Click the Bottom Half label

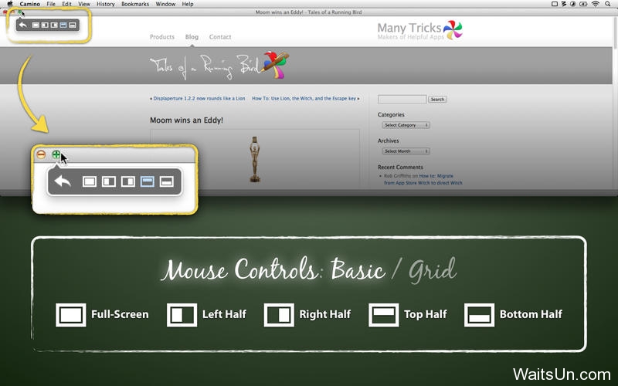point(531,314)
